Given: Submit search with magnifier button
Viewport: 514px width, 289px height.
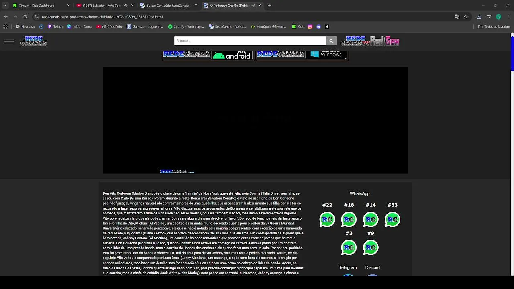Looking at the screenshot, I should [331, 41].
